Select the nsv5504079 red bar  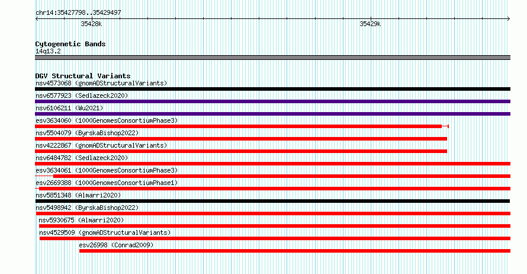pos(241,139)
